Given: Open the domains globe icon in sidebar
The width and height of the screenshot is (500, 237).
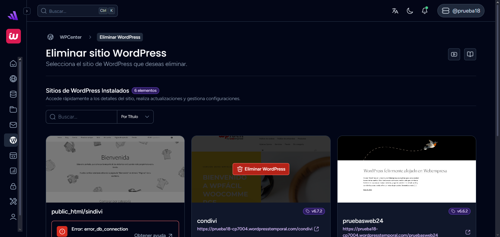Looking at the screenshot, I should 13,79.
